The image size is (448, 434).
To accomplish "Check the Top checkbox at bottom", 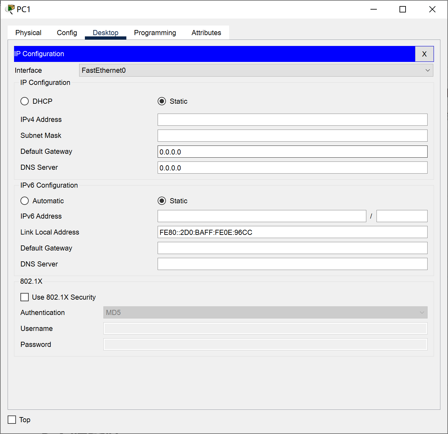I will point(12,420).
